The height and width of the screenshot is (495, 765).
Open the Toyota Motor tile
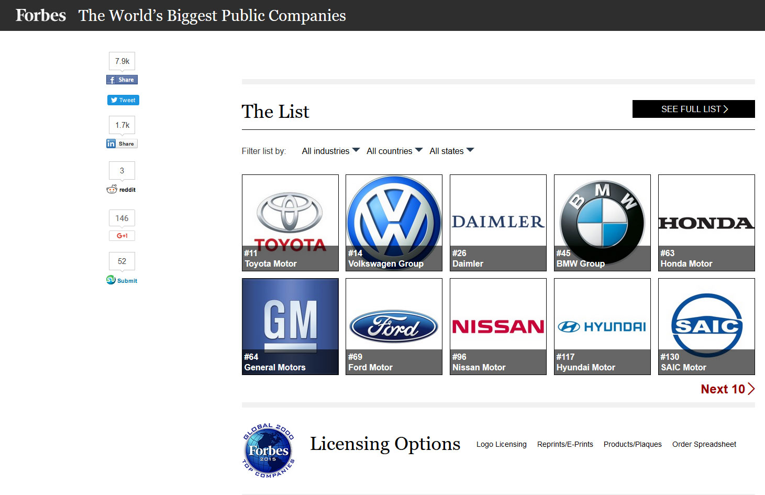pos(290,223)
